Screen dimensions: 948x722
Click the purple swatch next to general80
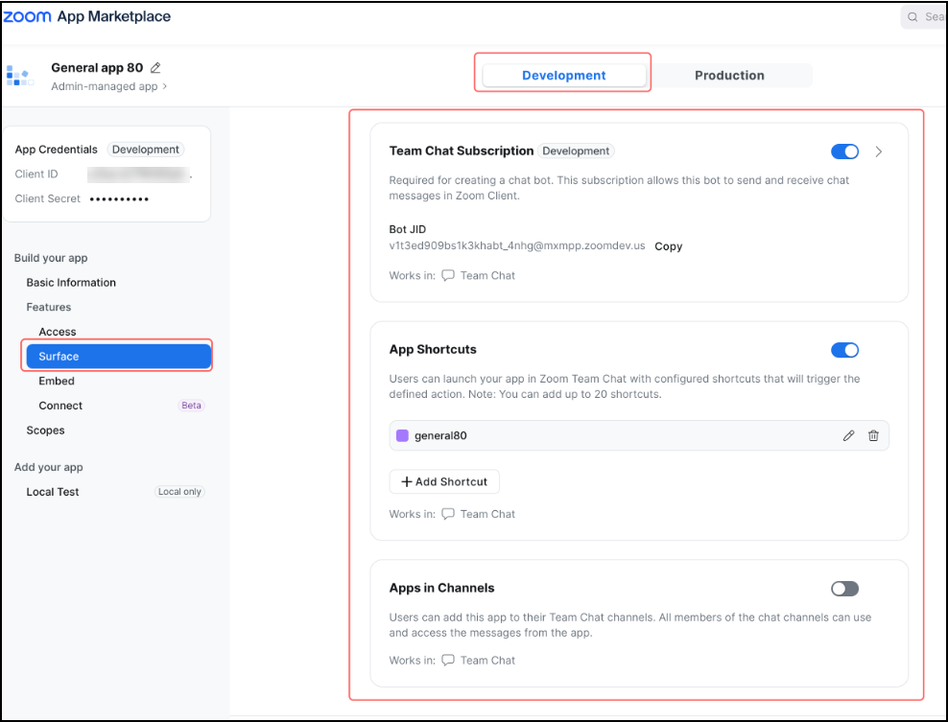click(x=402, y=435)
